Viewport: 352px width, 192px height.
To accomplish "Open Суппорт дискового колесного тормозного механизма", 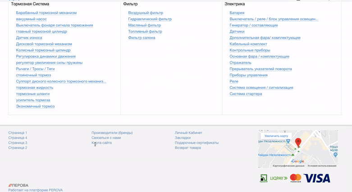I will 61,81.
